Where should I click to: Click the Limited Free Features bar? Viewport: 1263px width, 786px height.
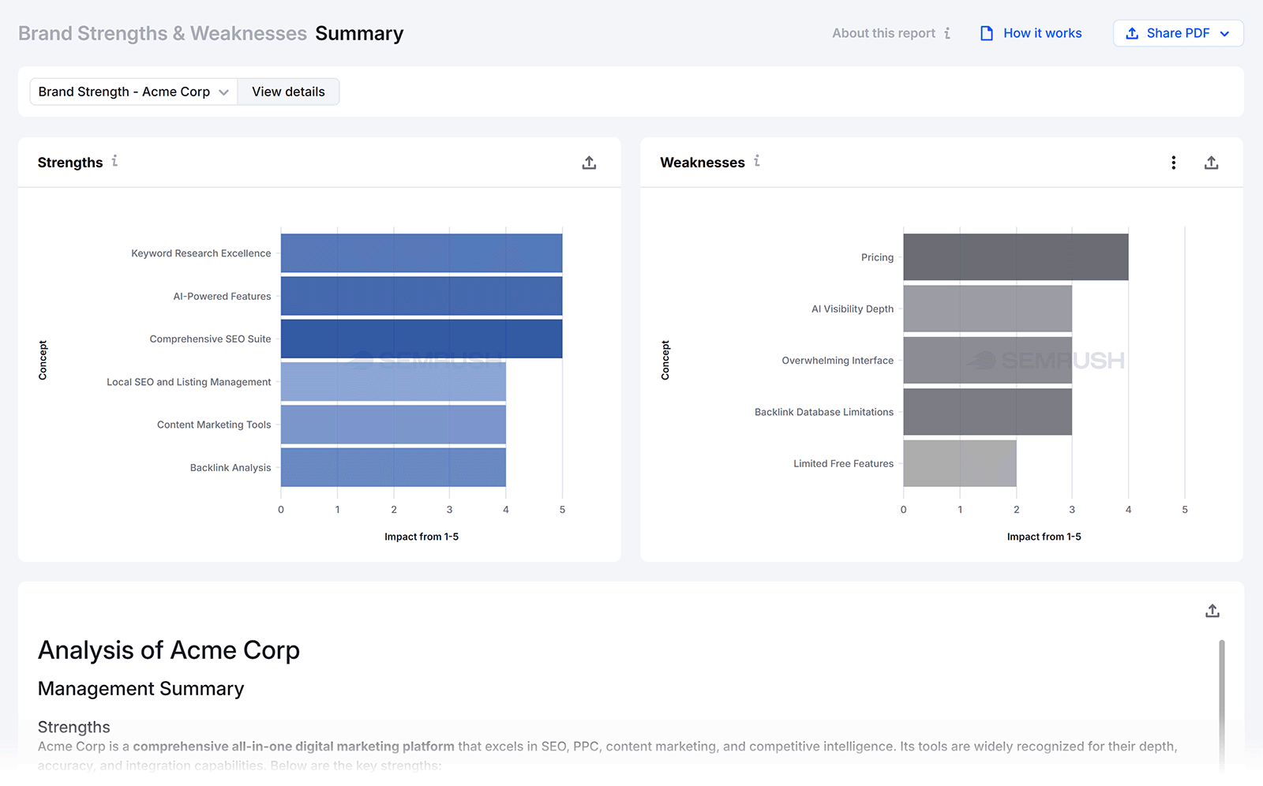960,463
